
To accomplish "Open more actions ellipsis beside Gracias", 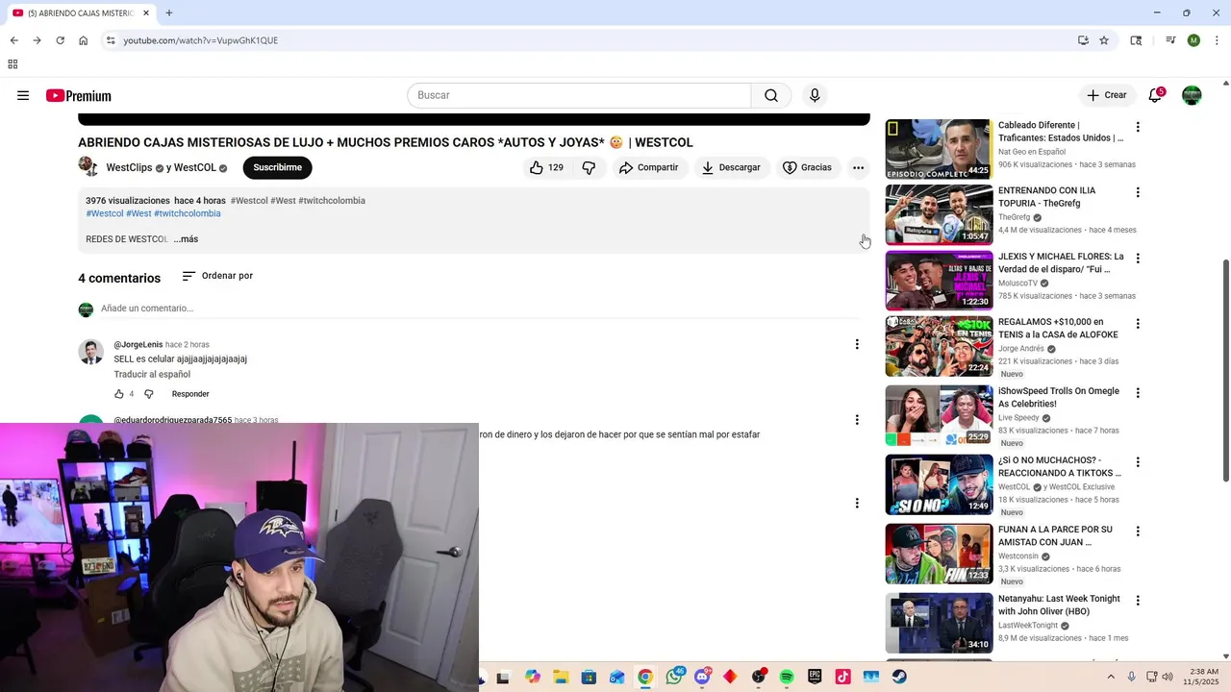I will (858, 167).
